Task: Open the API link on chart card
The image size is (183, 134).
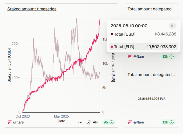Action: point(96,122)
